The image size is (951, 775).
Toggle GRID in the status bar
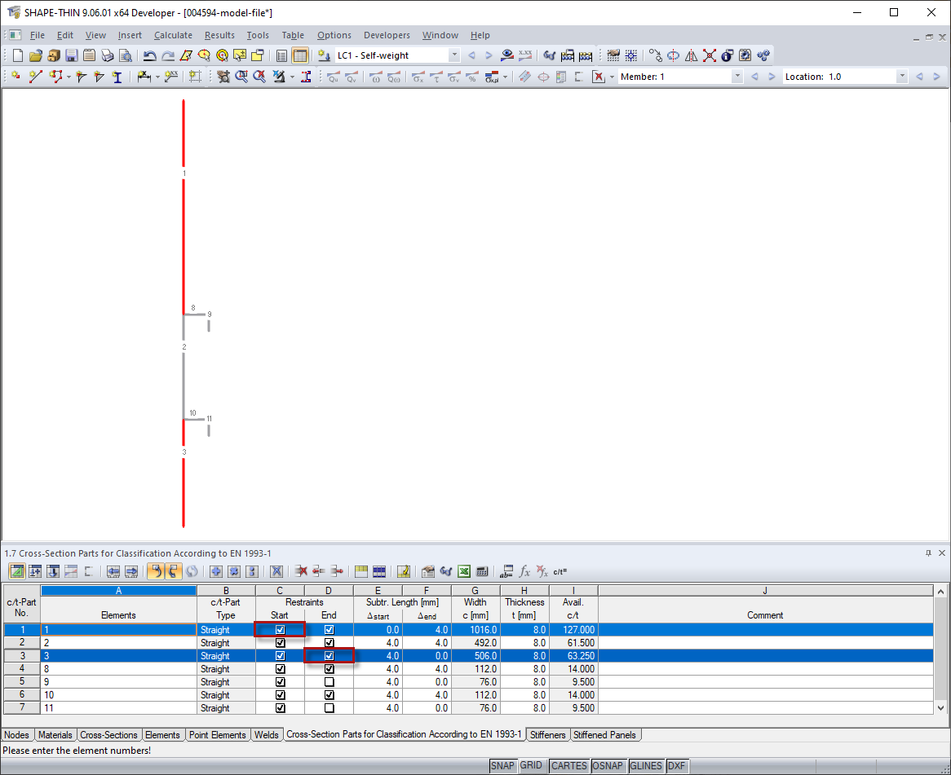click(531, 766)
